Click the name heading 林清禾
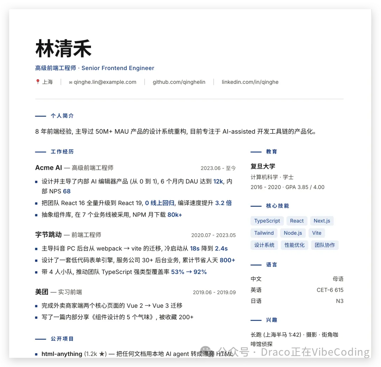 (64, 49)
